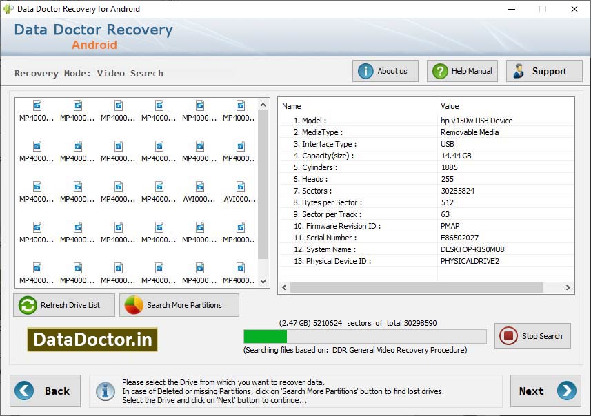Click the Search More Partitions pie chart icon
Viewport: 591px width, 416px height.
click(x=132, y=305)
